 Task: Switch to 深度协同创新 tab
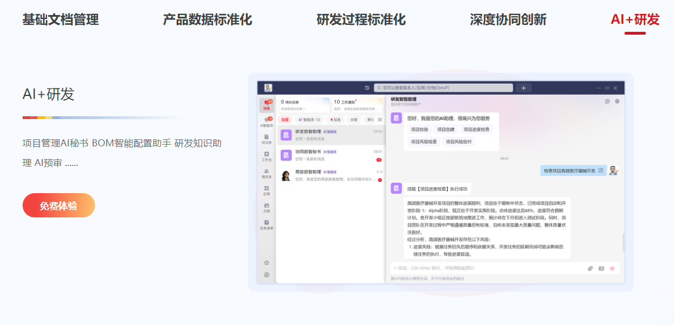click(508, 20)
